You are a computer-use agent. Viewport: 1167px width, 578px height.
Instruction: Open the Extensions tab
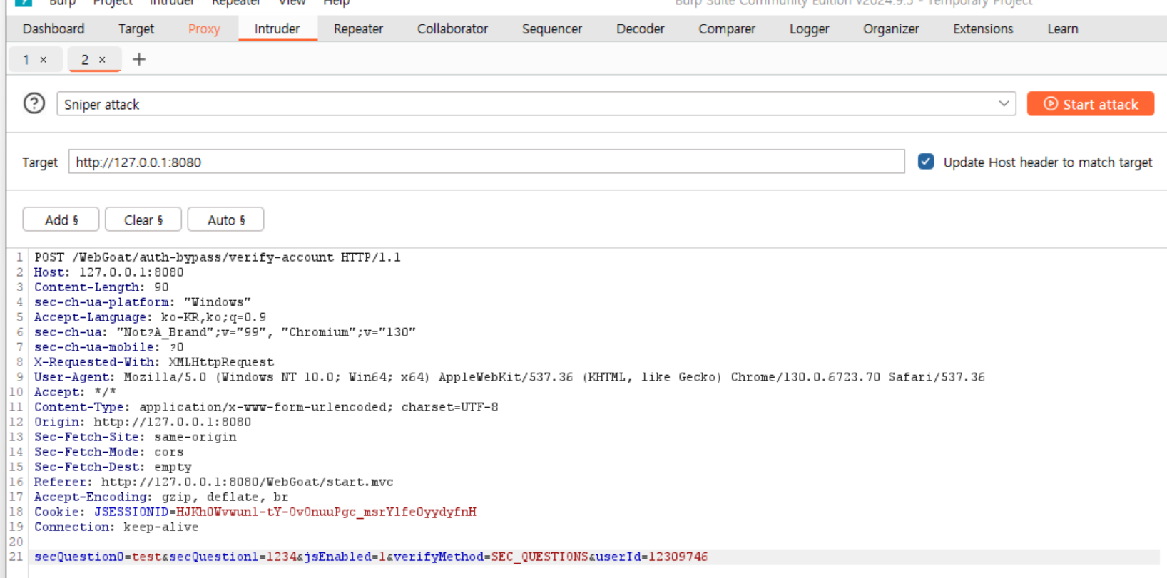(x=983, y=29)
